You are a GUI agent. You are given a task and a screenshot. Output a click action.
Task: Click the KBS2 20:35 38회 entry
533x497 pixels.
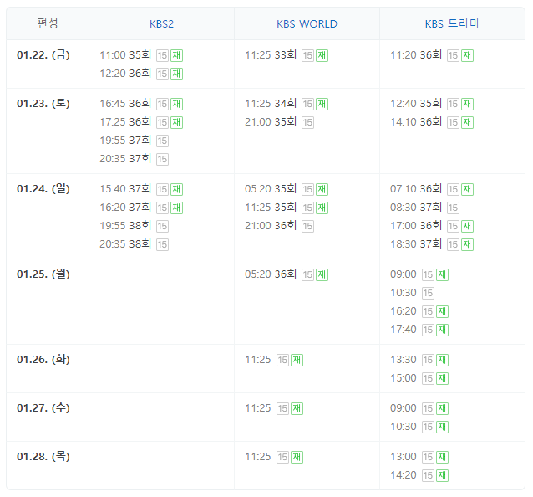[125, 244]
